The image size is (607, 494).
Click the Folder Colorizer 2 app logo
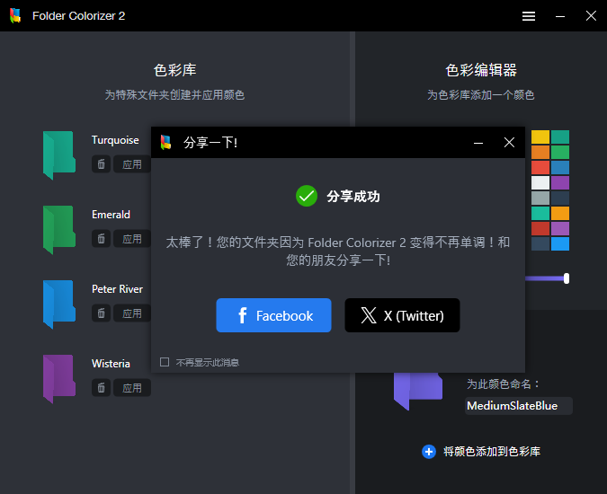[15, 15]
